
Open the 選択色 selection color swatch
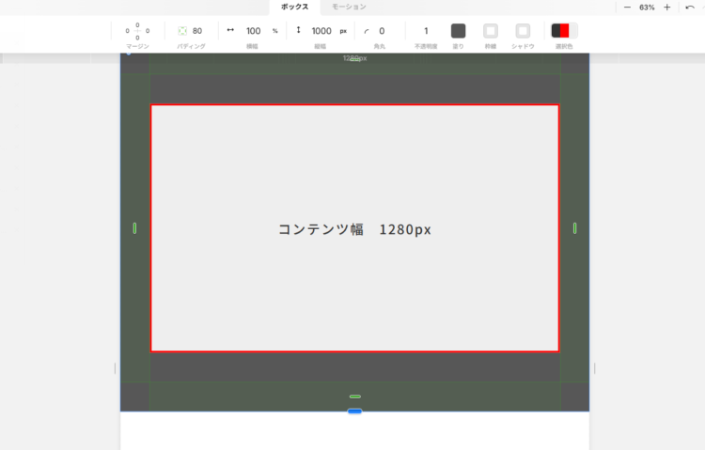(x=564, y=31)
